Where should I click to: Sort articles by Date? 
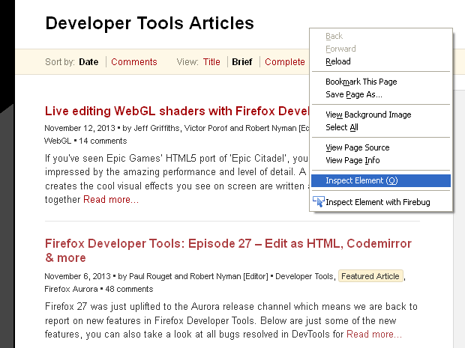[x=88, y=62]
